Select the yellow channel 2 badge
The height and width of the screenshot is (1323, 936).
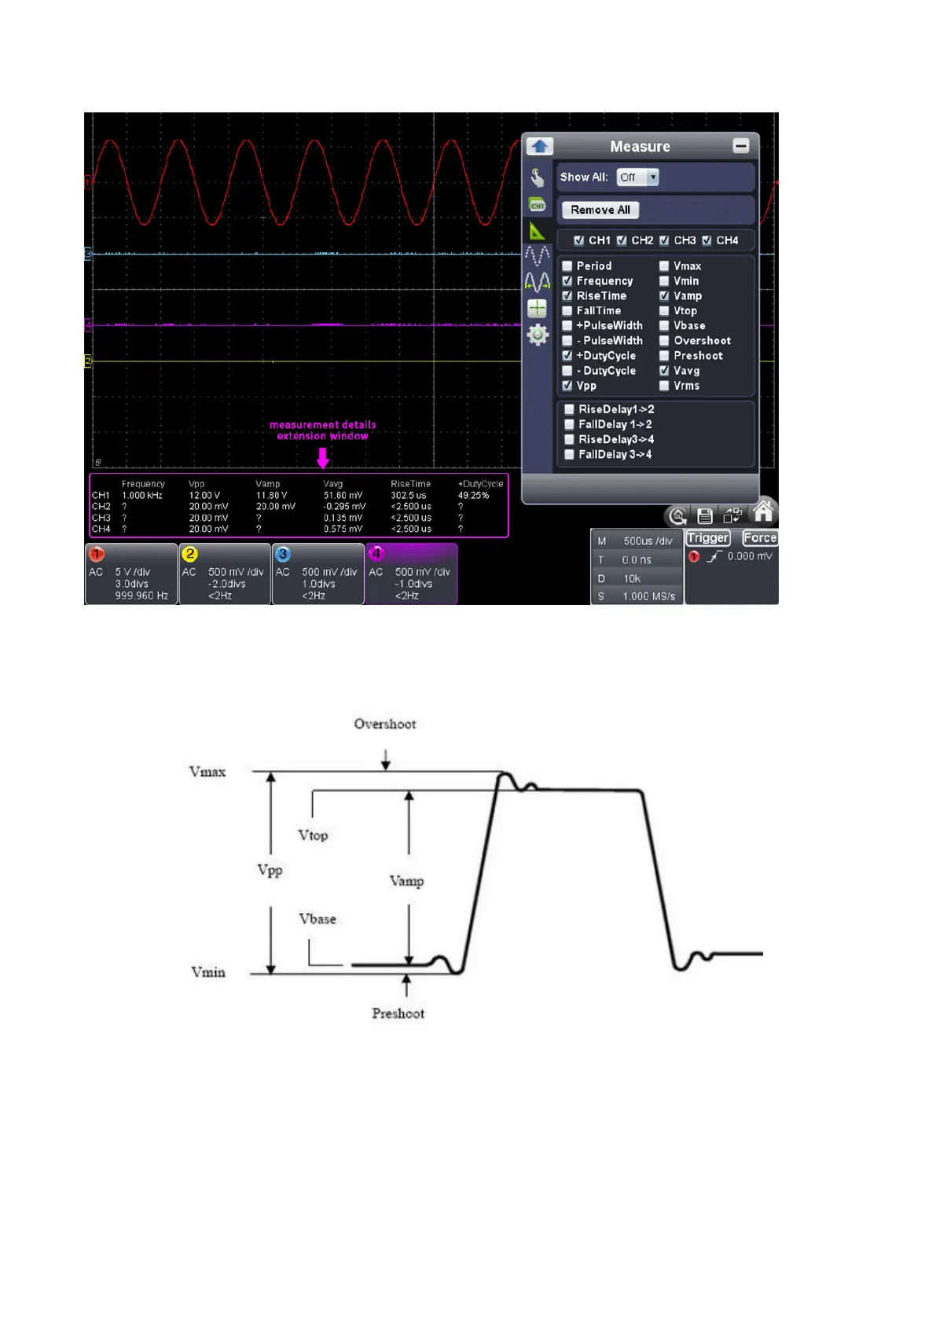190,554
